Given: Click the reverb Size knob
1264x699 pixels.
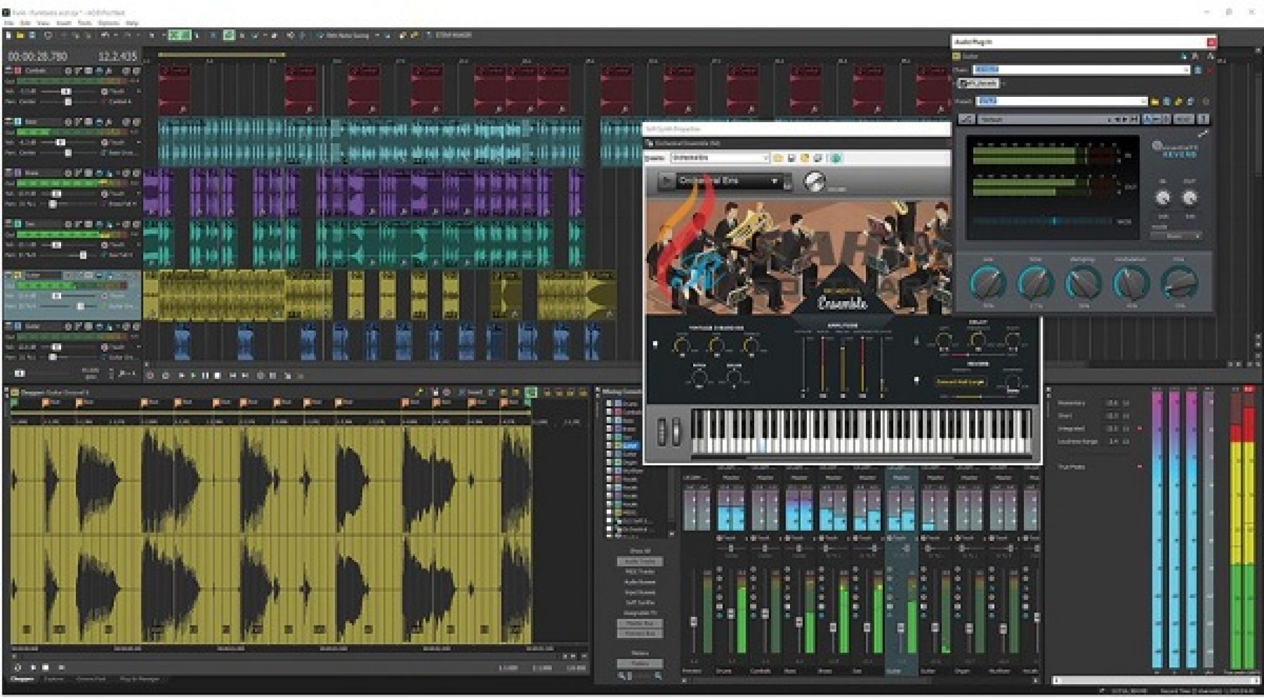Looking at the screenshot, I should [x=987, y=283].
